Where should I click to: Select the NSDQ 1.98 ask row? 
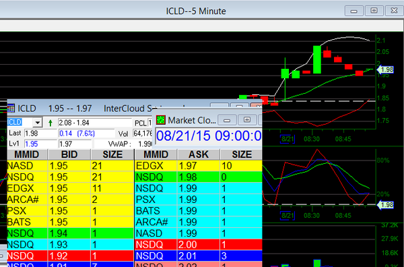[199, 177]
